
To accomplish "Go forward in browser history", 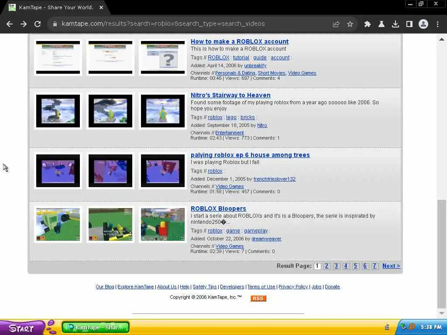I will 24,24.
